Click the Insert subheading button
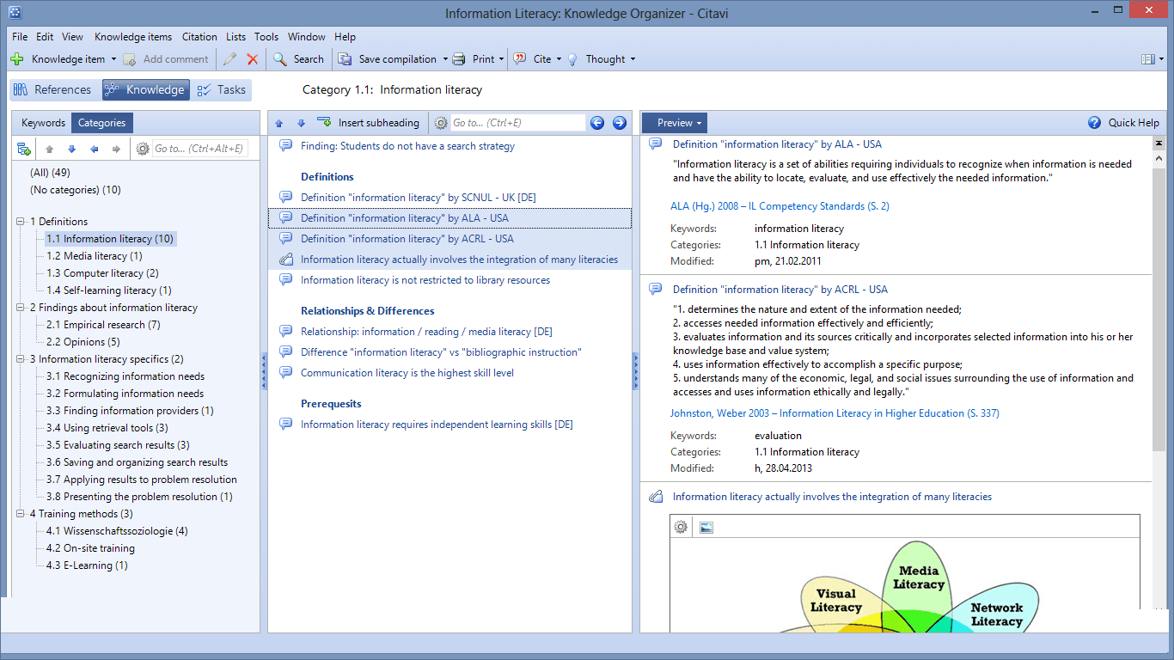 point(369,123)
